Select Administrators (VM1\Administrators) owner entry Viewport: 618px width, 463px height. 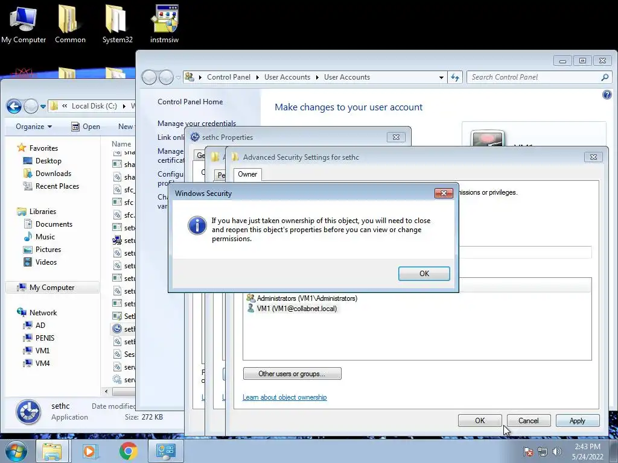[x=302, y=298]
